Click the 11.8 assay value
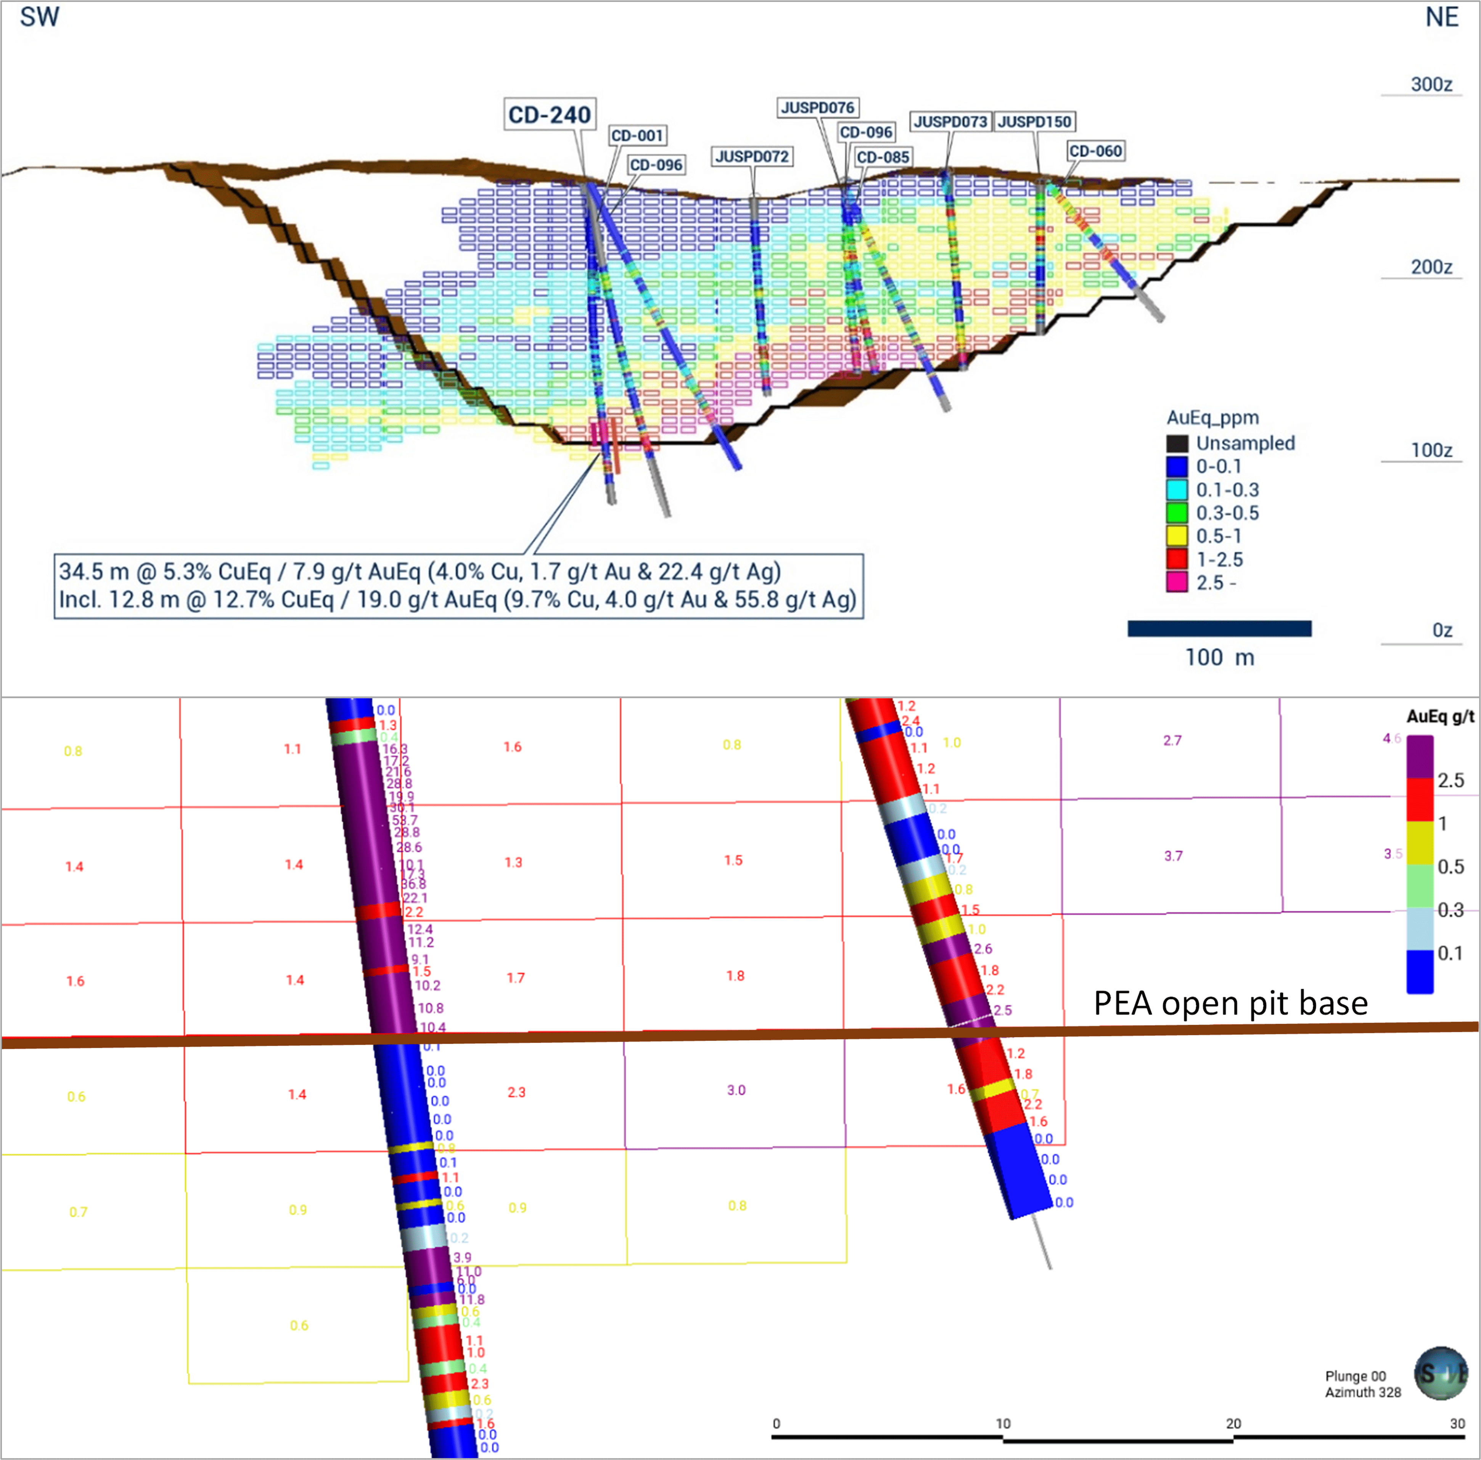The image size is (1481, 1460). click(x=471, y=1300)
